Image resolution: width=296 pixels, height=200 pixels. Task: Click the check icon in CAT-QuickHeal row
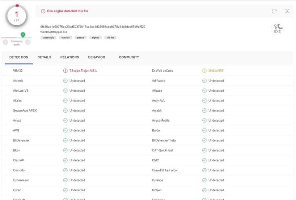(x=204, y=150)
